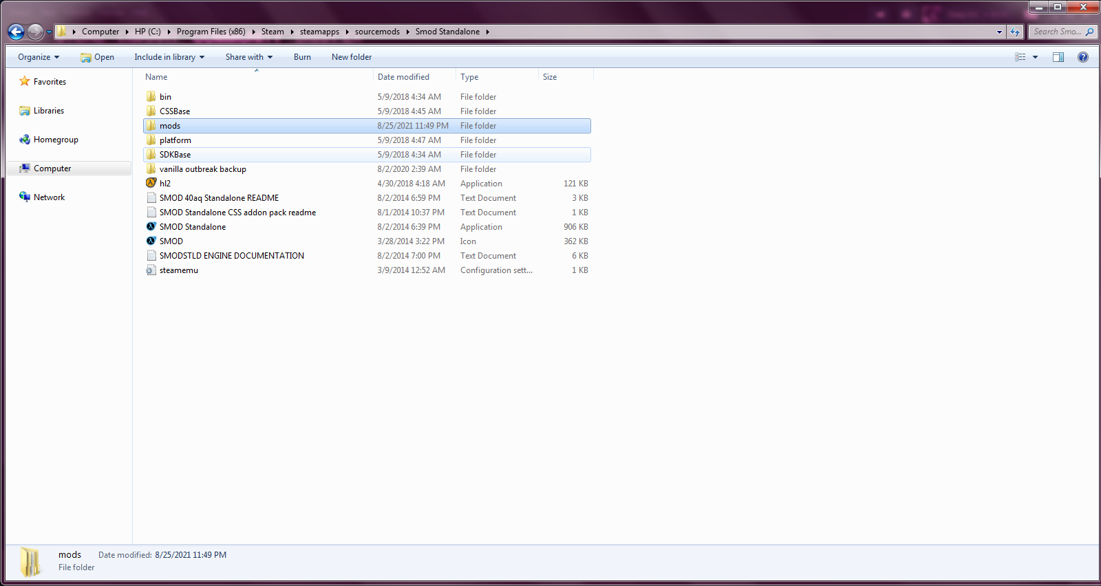Click the mods folder thumbnail in details pane
Viewport: 1101px width, 586px height.
30,562
